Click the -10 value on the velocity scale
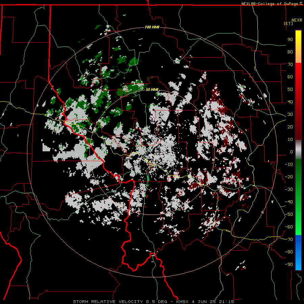 coord(289,164)
